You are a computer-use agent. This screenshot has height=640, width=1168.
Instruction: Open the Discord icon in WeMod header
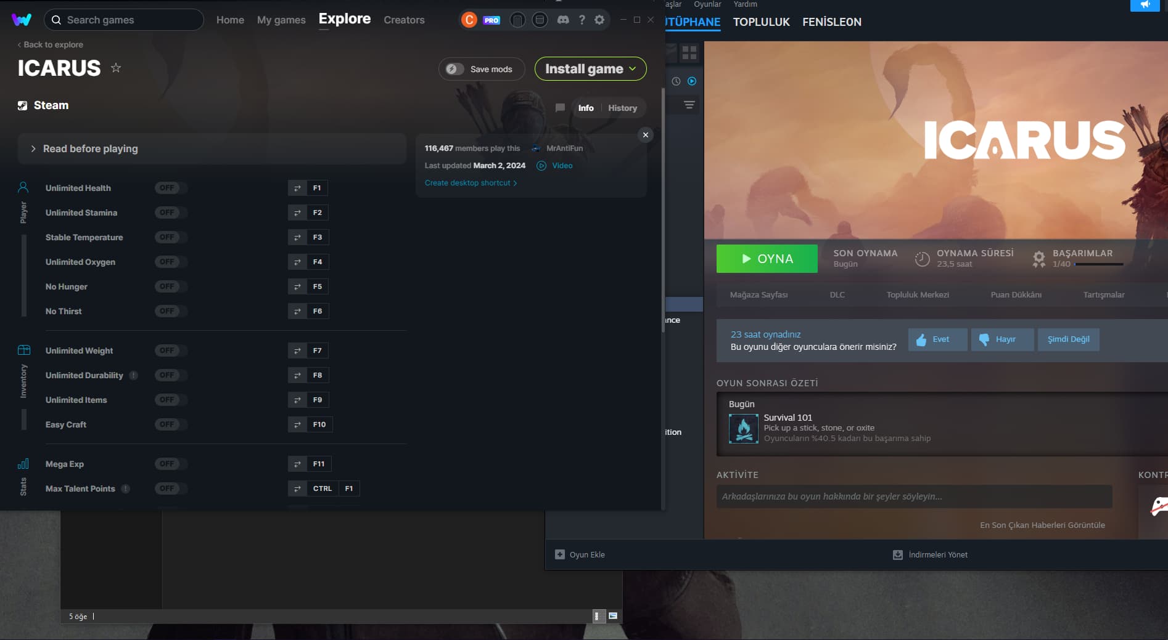pos(562,20)
